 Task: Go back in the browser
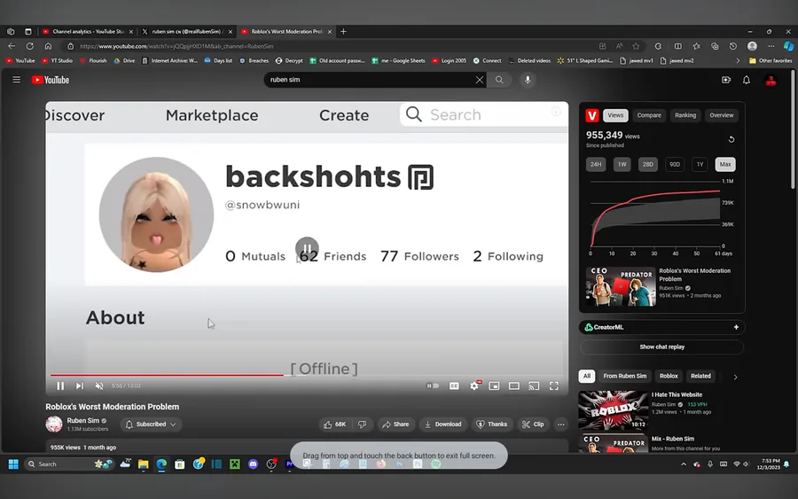coord(12,46)
